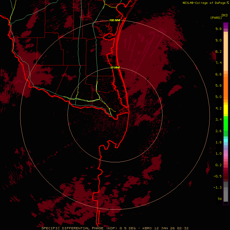This screenshot has width=230, height=230.
Task: Click the [PHAS] units label
Action: tap(216, 18)
